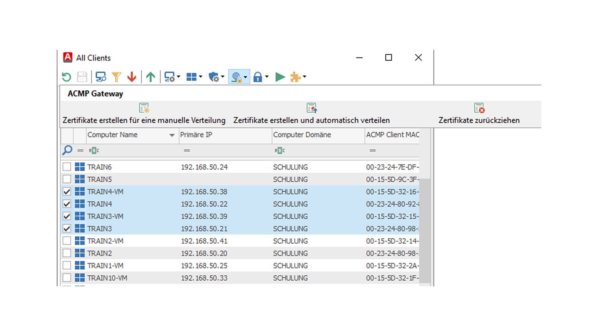Screen dimensions: 598x336
Task: Open ABC filter operator for Computer Domäne
Action: coord(280,151)
